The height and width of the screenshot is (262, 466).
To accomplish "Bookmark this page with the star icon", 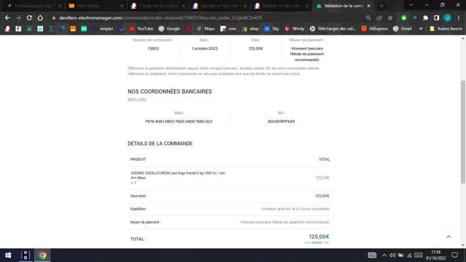I will (x=390, y=18).
